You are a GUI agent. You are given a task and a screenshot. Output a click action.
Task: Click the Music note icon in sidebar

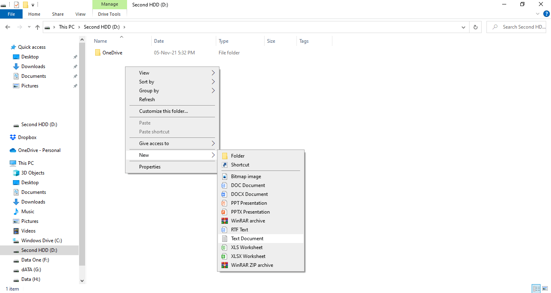click(x=16, y=212)
